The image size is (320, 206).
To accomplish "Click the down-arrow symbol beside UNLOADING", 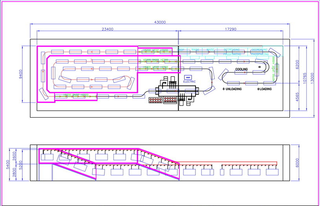I will point(223,89).
